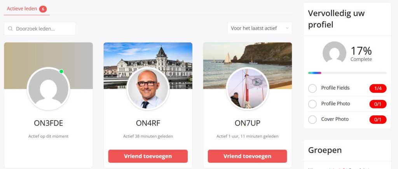The height and width of the screenshot is (169, 398).
Task: Click ON7UP profile avatar
Action: click(x=248, y=89)
